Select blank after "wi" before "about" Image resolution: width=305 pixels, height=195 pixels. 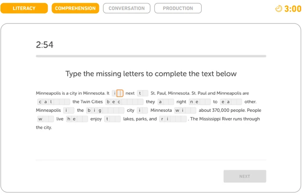(x=188, y=110)
